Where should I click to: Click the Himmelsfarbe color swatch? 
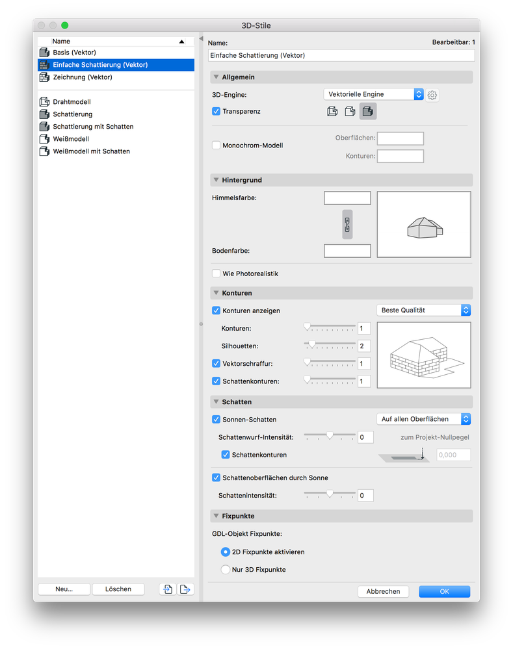pyautogui.click(x=347, y=198)
